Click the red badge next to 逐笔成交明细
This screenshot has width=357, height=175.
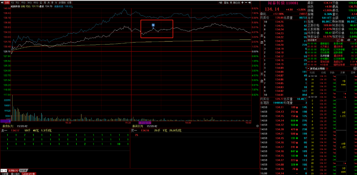pyautogui.click(x=327, y=69)
